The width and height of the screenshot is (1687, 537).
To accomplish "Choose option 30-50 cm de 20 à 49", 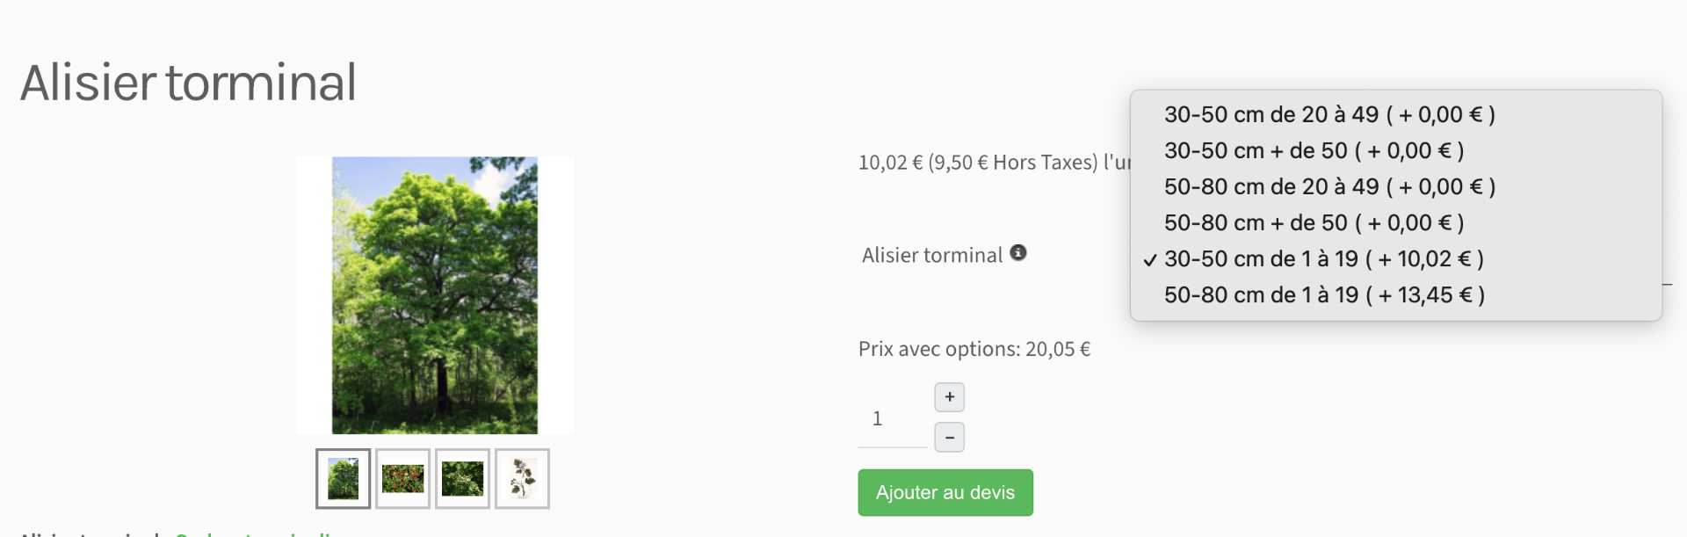I will pos(1329,114).
